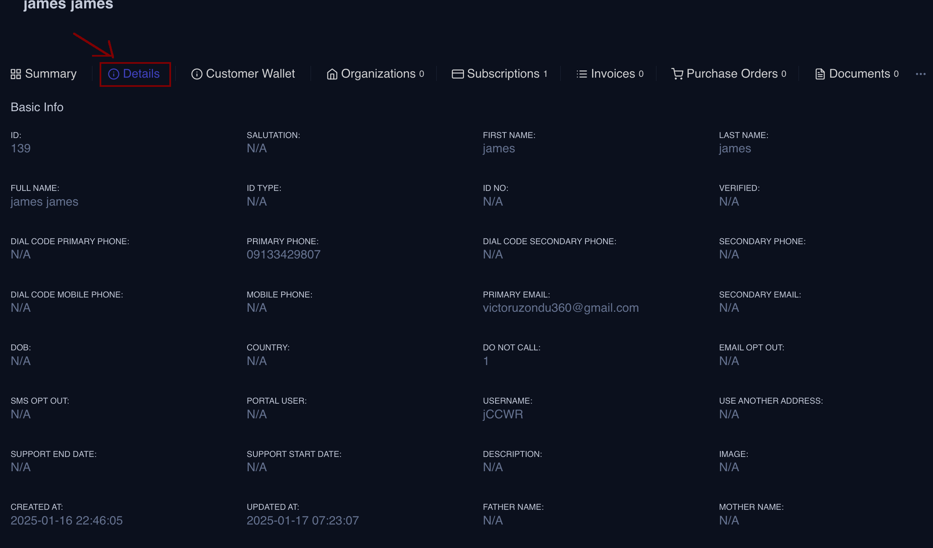Click the username value jCCWR

503,414
